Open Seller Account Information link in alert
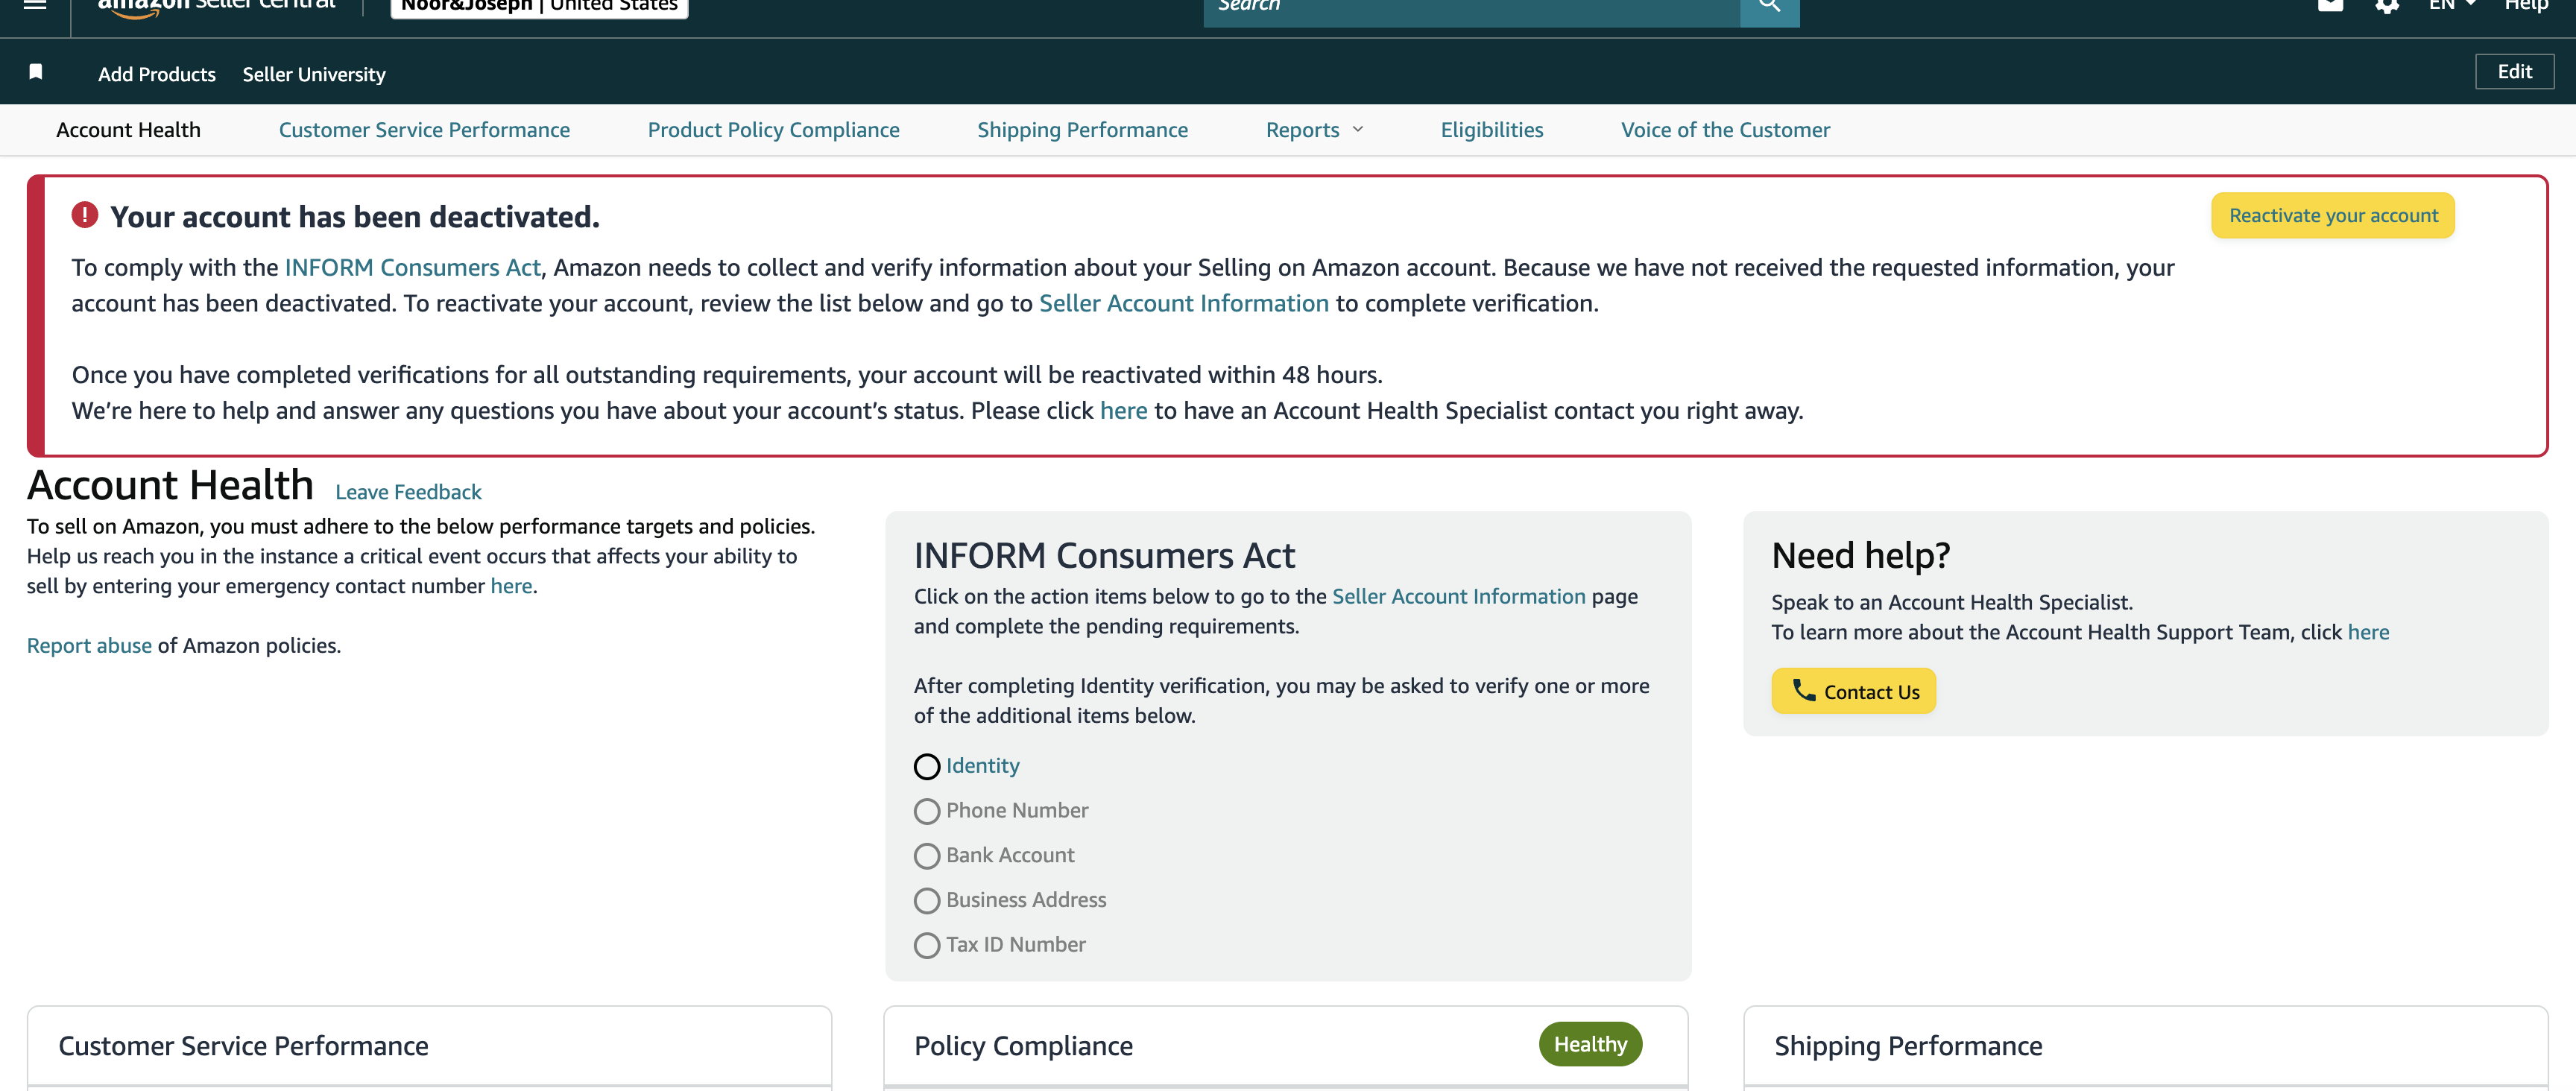The image size is (2576, 1091). [1183, 303]
